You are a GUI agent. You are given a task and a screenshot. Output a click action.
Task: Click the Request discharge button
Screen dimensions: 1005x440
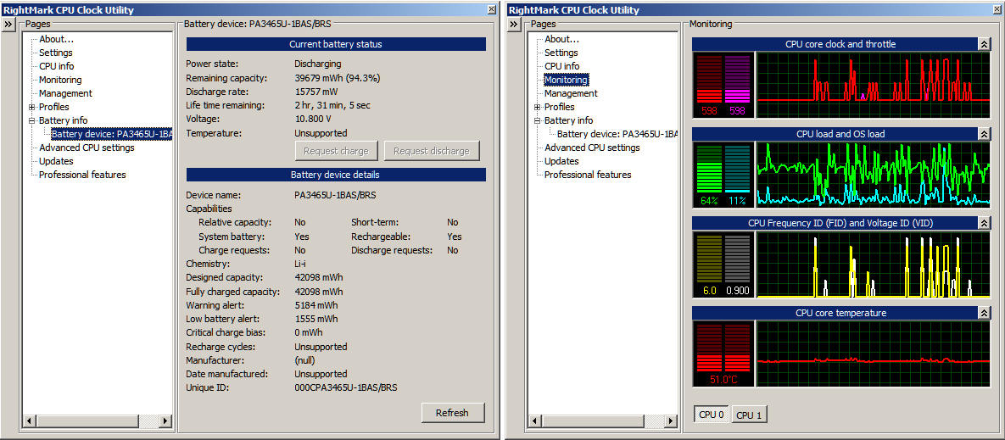click(432, 151)
